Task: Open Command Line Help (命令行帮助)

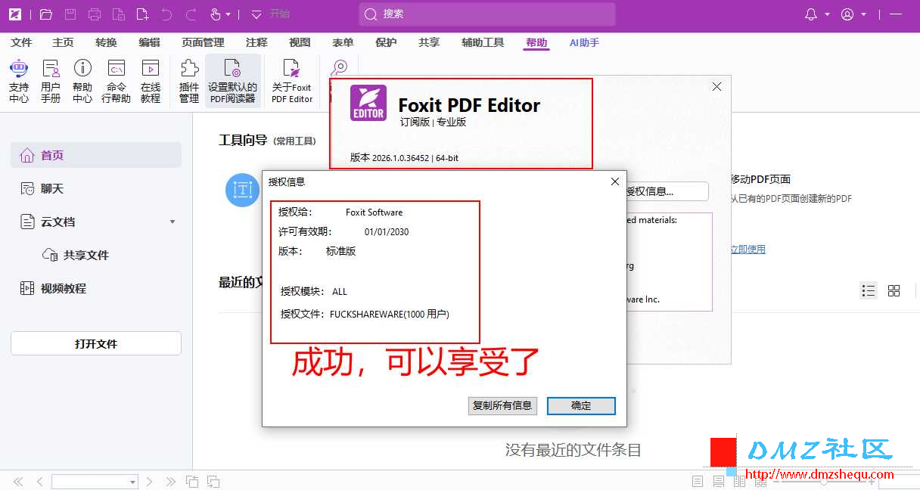Action: pyautogui.click(x=117, y=81)
